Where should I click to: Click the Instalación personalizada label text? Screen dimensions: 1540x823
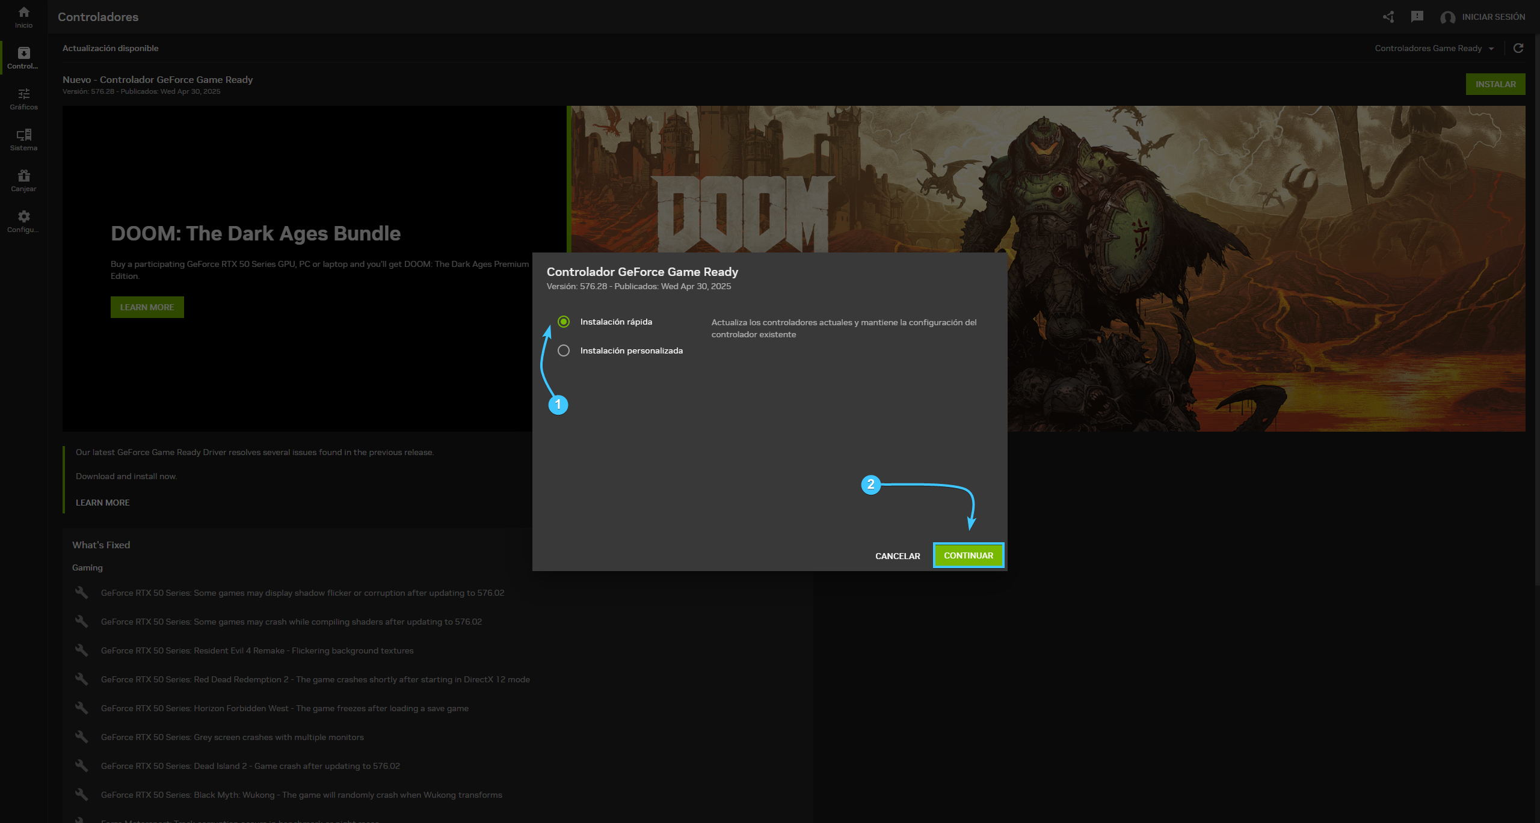click(x=631, y=350)
